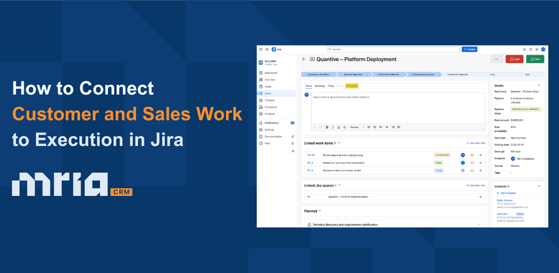Screen dimensions: 559x273
Task: Click the blue Create button
Action: pos(469,50)
